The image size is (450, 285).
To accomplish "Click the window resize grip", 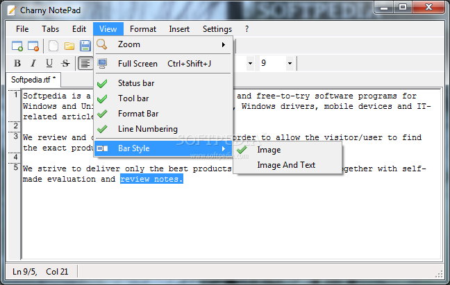I will point(439,274).
